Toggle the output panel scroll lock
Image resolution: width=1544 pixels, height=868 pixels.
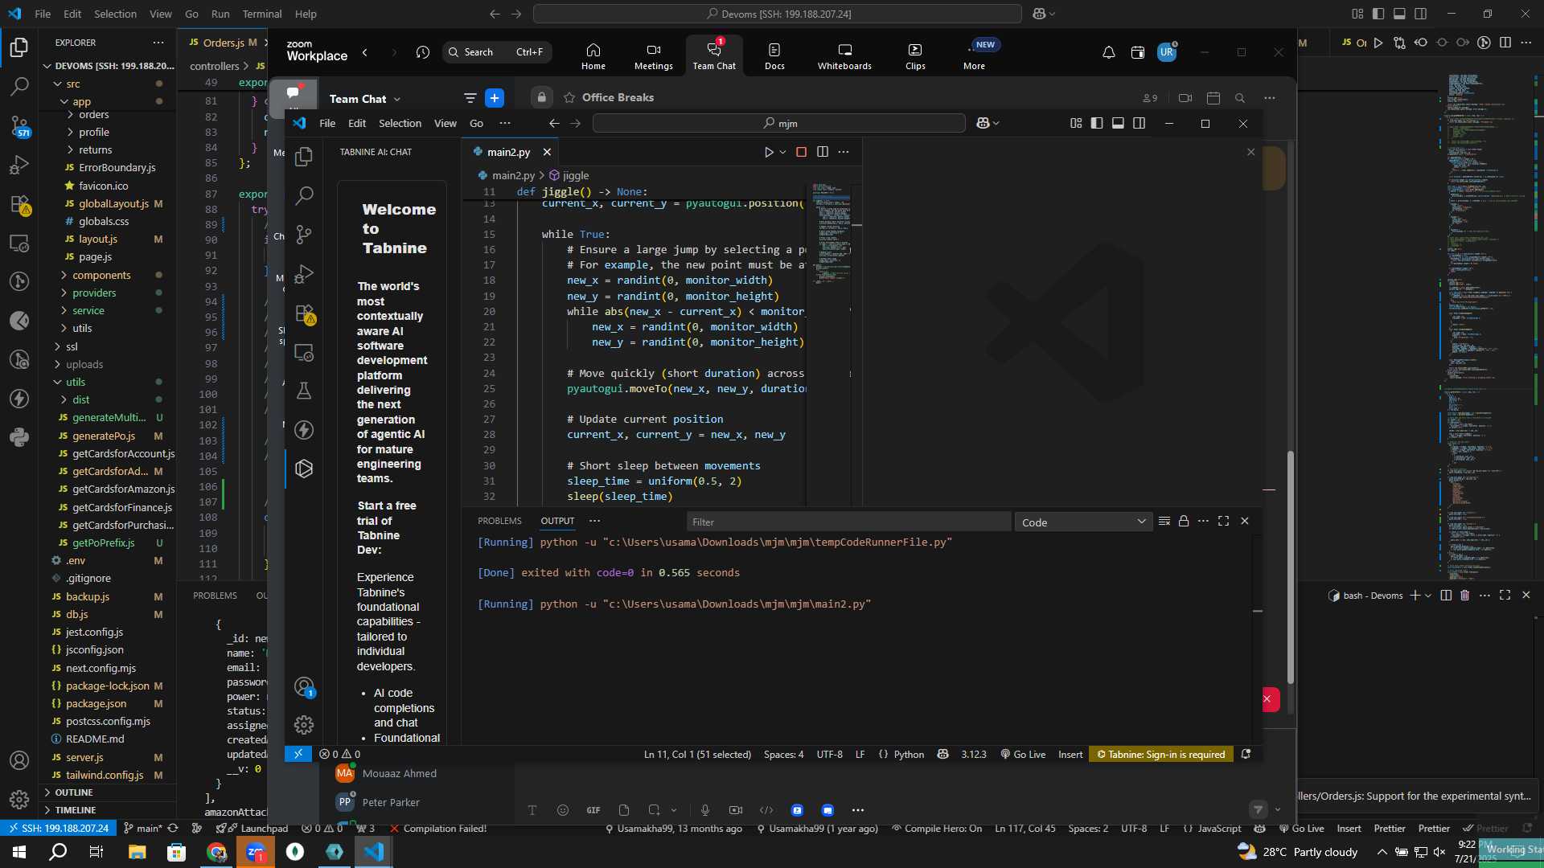[1184, 521]
